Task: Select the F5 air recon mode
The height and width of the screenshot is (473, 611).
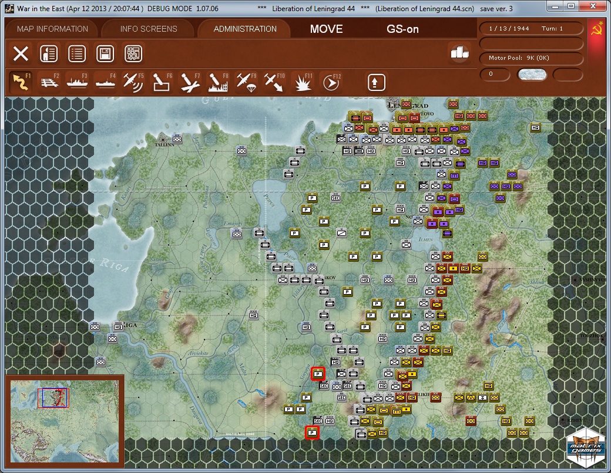Action: [133, 83]
